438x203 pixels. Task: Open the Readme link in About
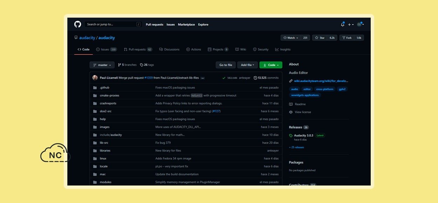297,104
